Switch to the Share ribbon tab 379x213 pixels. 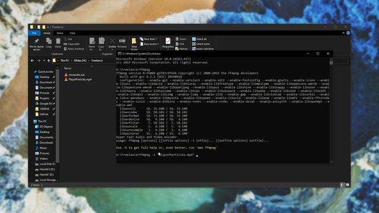(60, 33)
